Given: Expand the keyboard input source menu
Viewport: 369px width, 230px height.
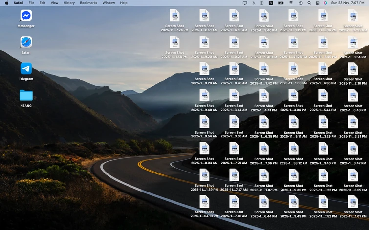Looking at the screenshot, I should pos(271,3).
